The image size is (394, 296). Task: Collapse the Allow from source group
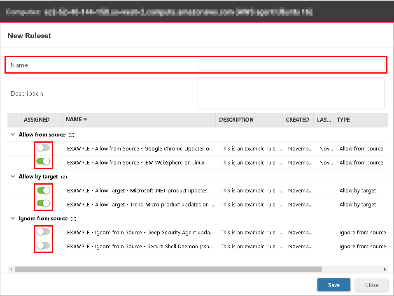click(x=13, y=134)
